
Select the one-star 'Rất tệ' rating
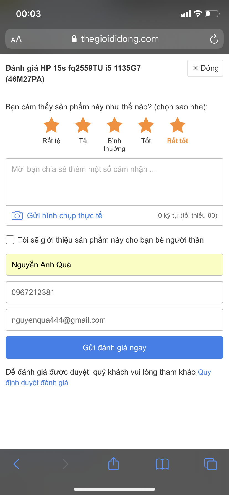tap(51, 125)
